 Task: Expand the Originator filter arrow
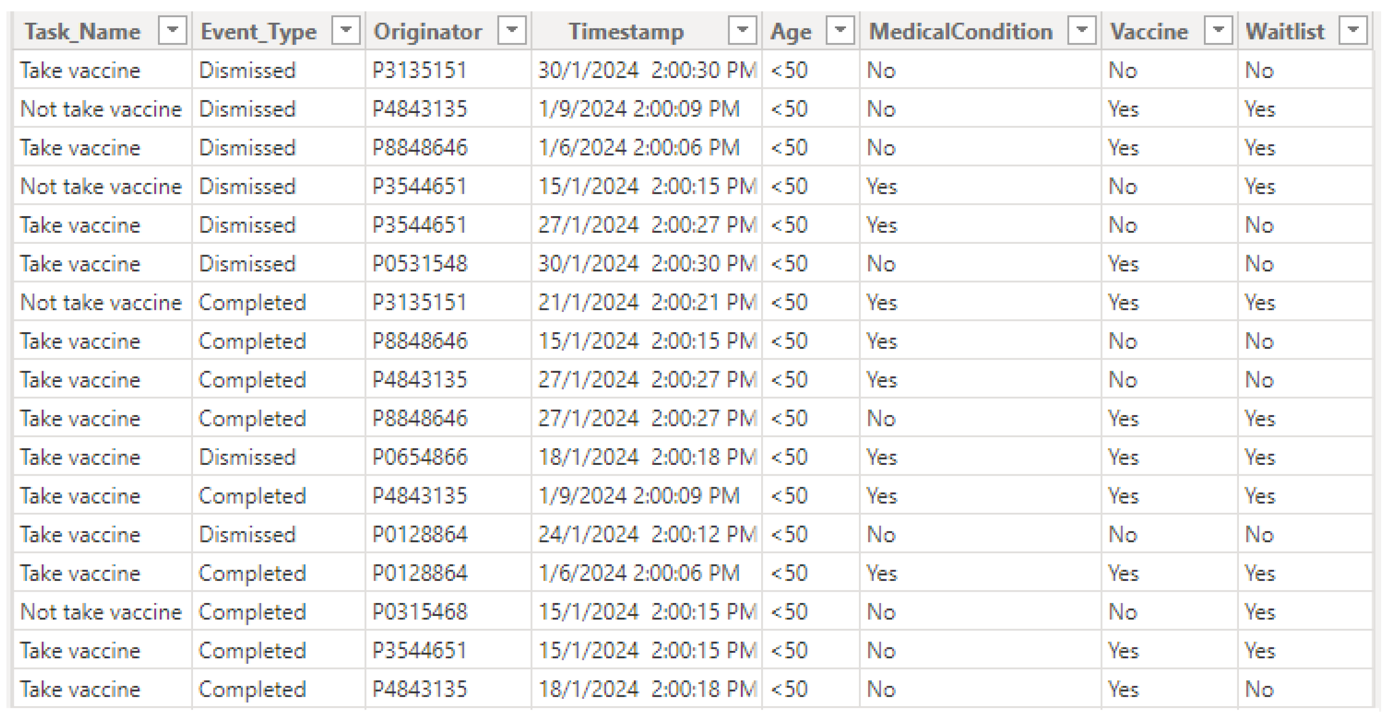(x=512, y=30)
